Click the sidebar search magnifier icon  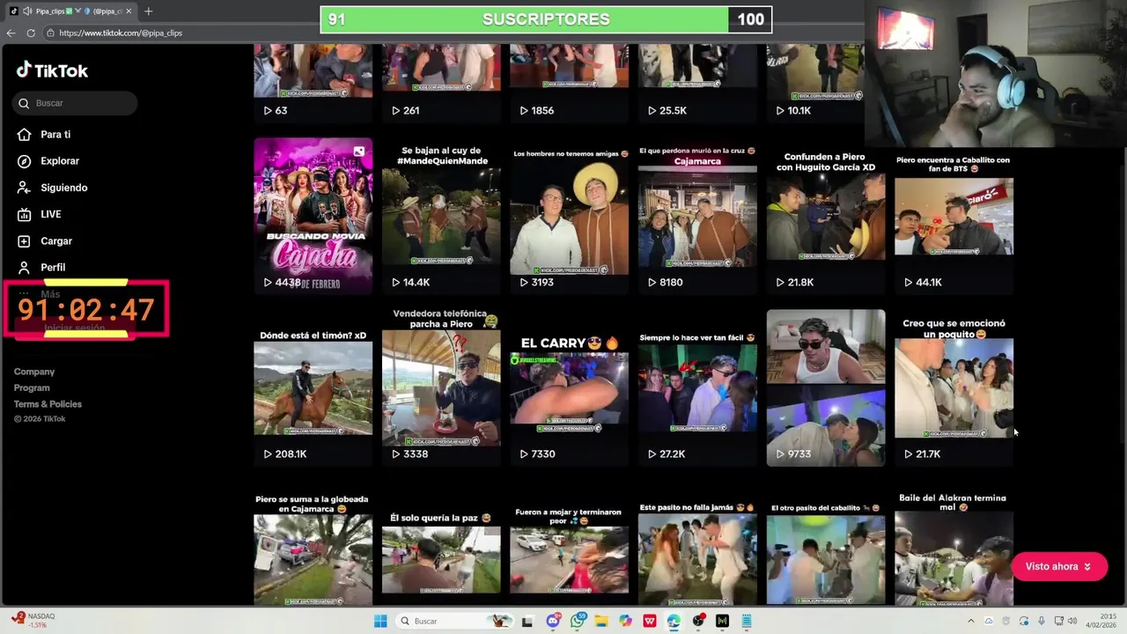pos(24,103)
